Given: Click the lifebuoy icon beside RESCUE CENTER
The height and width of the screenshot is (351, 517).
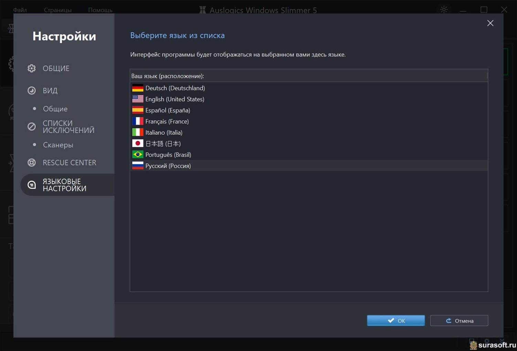Looking at the screenshot, I should [32, 162].
